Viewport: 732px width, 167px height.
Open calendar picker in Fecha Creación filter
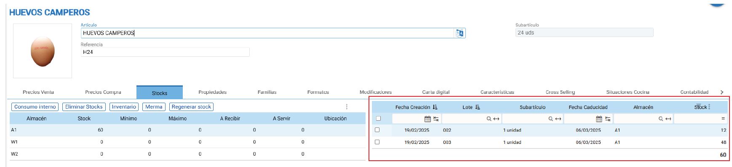[427, 119]
